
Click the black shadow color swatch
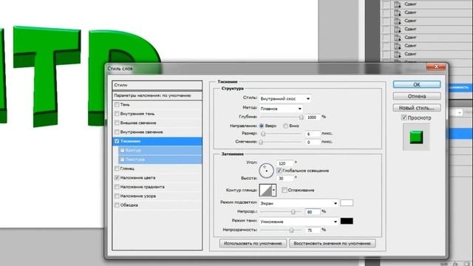[347, 221]
